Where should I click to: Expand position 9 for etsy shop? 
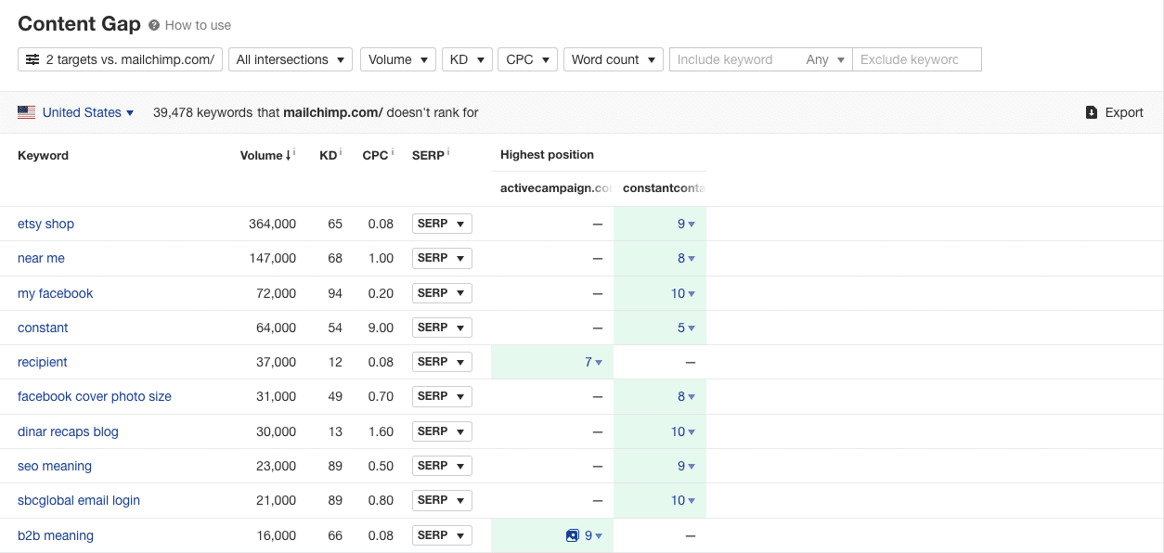pyautogui.click(x=686, y=224)
